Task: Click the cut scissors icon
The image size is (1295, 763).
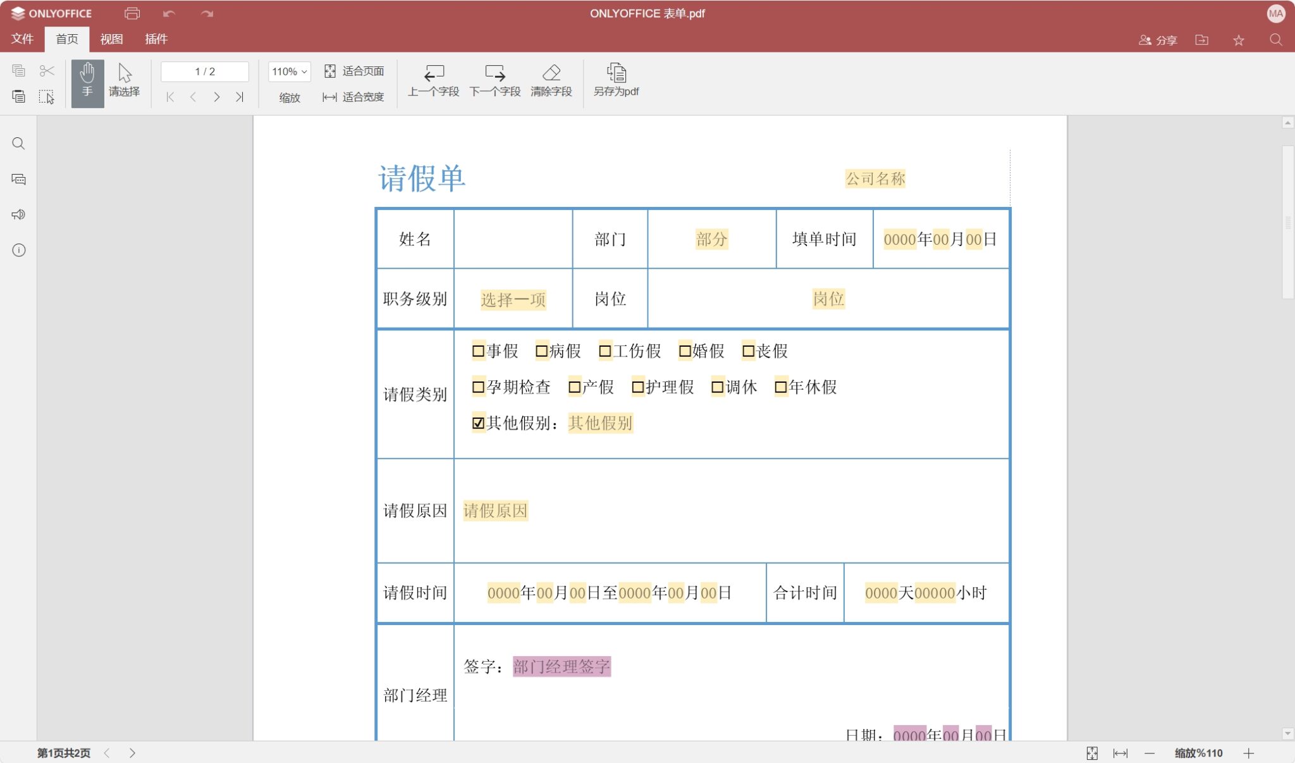Action: pyautogui.click(x=47, y=70)
